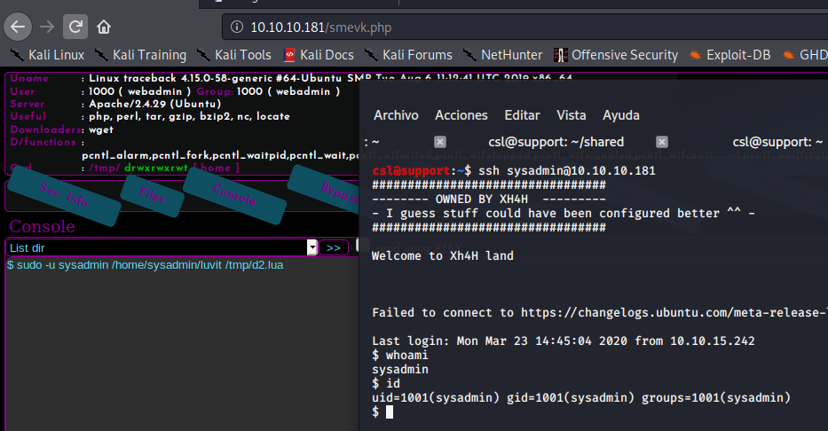Click the site info icon in address bar
The image size is (828, 431).
pos(236,27)
